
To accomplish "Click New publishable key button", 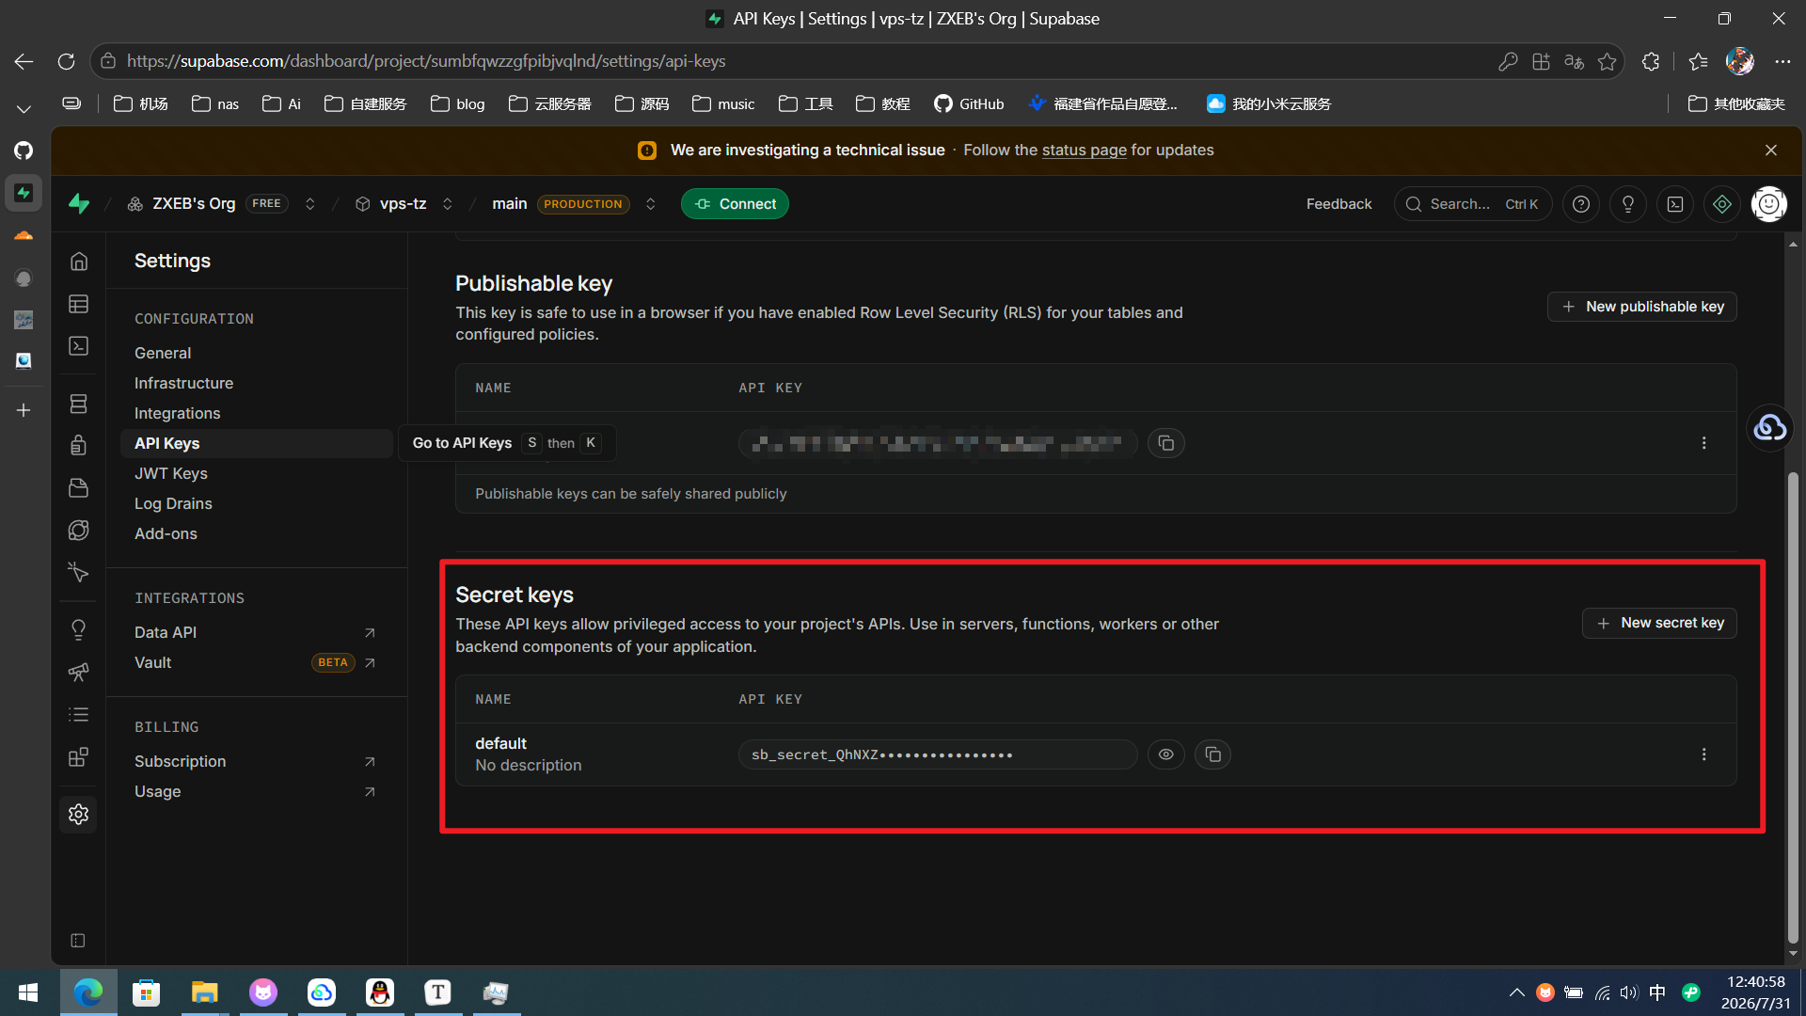I will coord(1642,307).
